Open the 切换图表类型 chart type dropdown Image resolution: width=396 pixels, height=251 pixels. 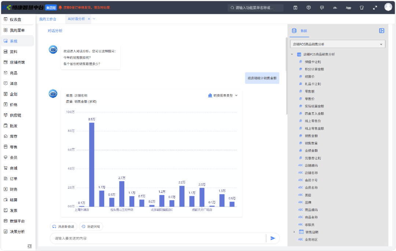point(223,95)
